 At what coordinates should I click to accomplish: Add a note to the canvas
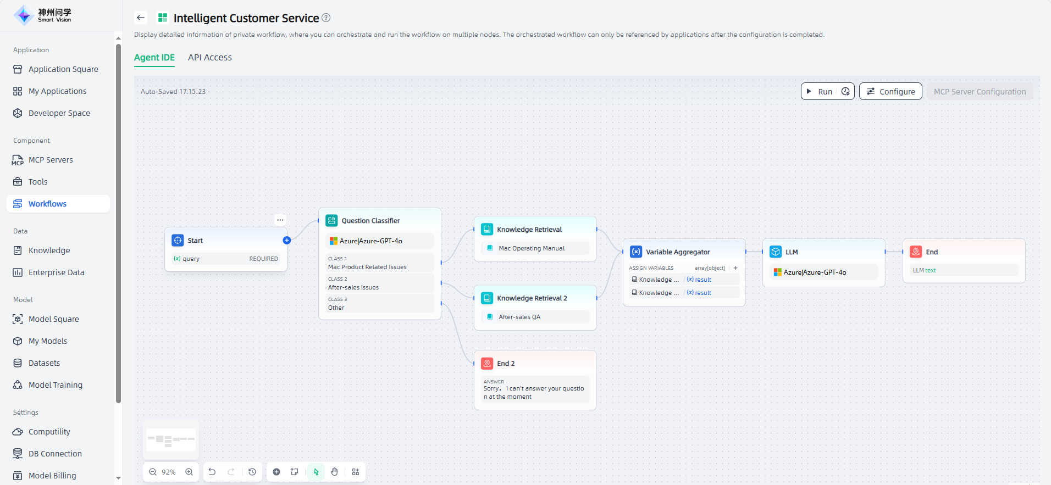(295, 472)
